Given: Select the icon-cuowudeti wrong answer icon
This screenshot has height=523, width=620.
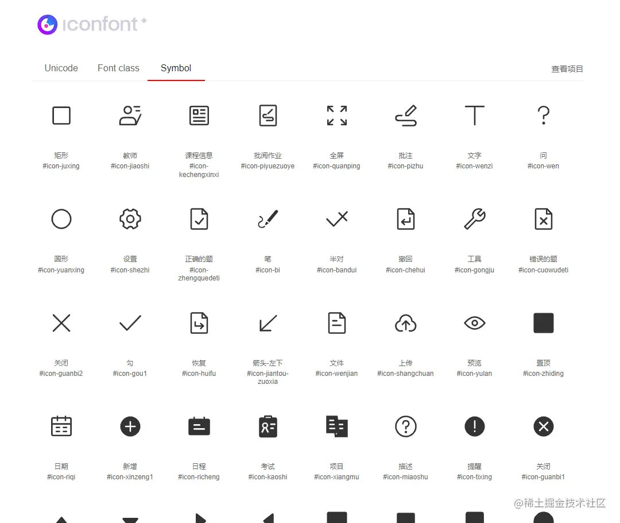Looking at the screenshot, I should [x=543, y=220].
